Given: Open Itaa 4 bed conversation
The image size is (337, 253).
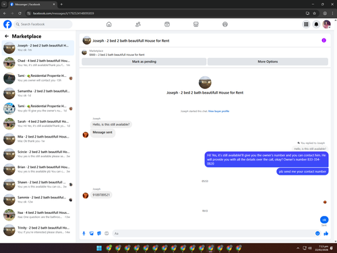Looking at the screenshot, I should 38,215.
